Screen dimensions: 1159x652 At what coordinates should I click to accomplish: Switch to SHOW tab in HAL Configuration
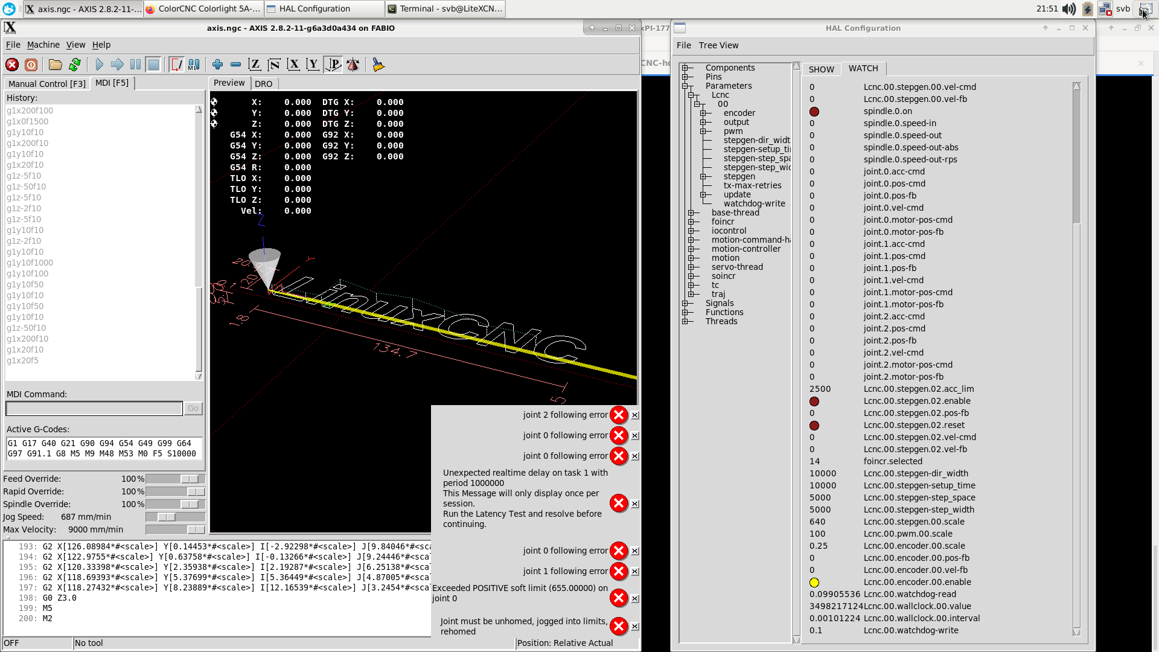click(821, 69)
